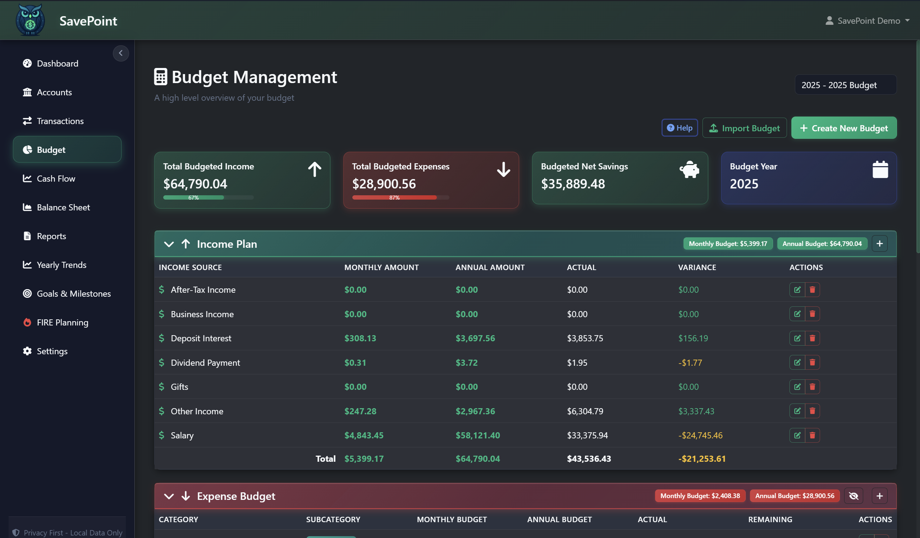This screenshot has height=538, width=920.
Task: Add new item to Income Plan
Action: pyautogui.click(x=879, y=243)
